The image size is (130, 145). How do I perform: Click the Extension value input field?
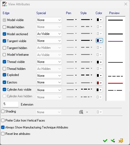(x=11, y=104)
